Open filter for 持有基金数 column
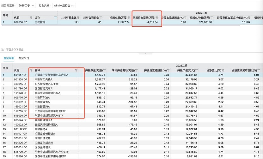 point(78,18)
